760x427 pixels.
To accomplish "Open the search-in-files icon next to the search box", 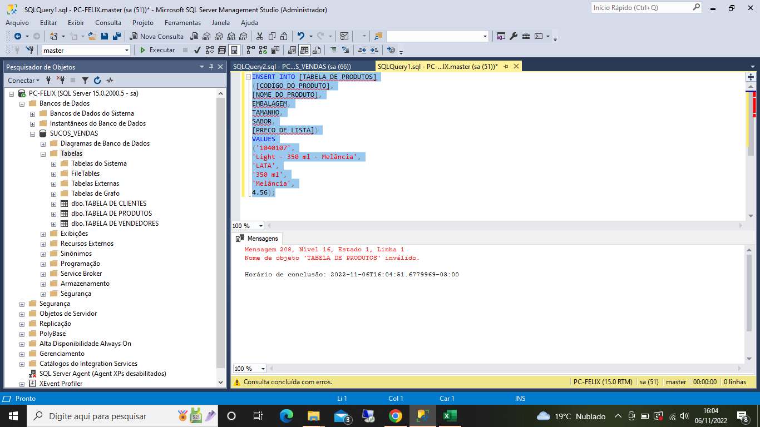I will pos(378,36).
